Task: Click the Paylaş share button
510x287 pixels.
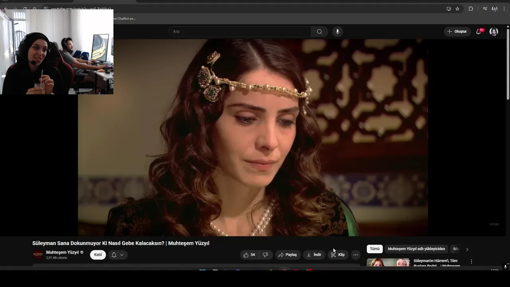Action: click(288, 255)
